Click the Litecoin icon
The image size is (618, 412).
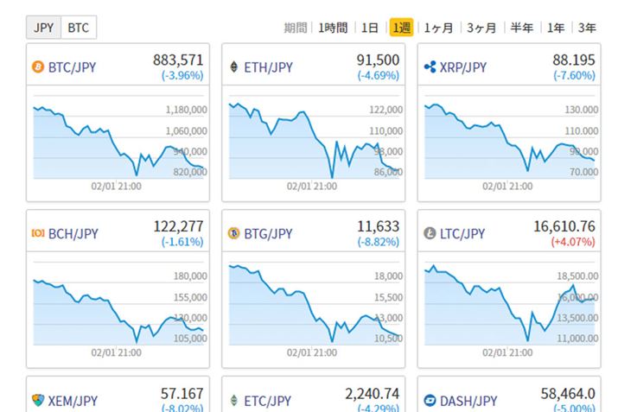pyautogui.click(x=430, y=234)
